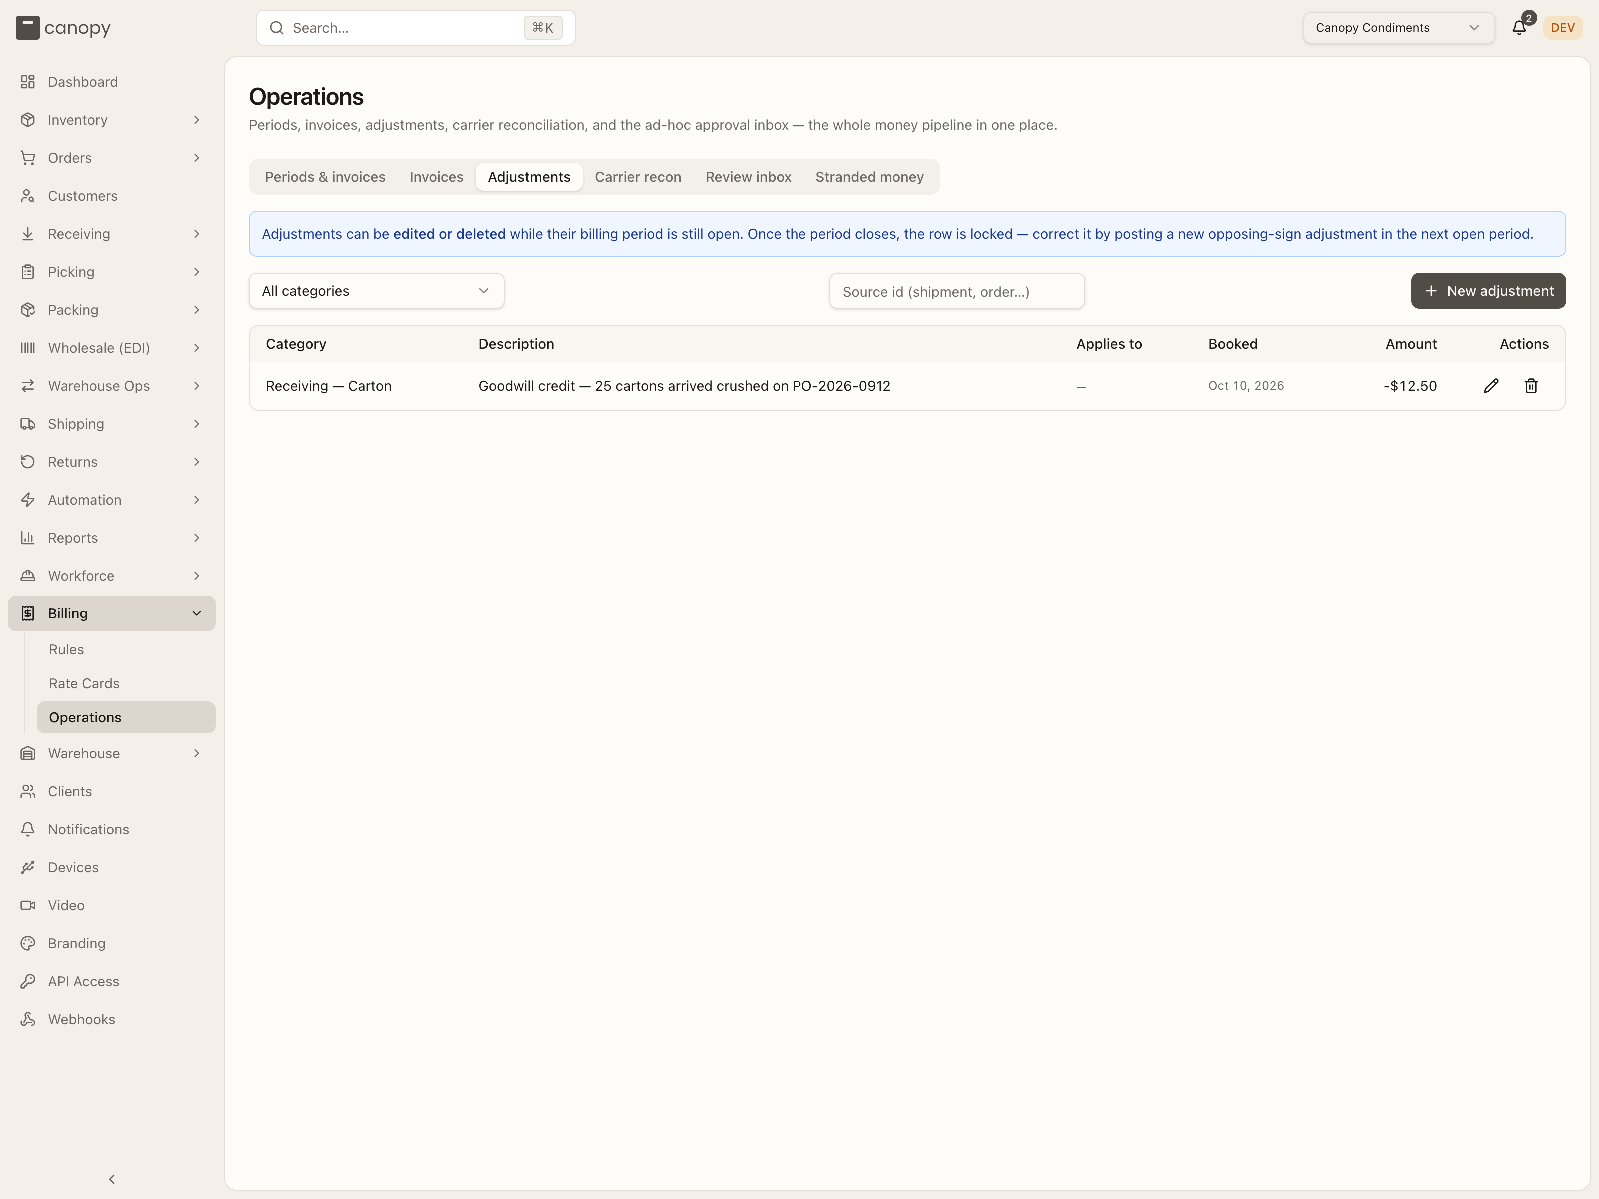Edit the Goodwill credit adjustment with pencil icon
The width and height of the screenshot is (1599, 1199).
pos(1491,386)
